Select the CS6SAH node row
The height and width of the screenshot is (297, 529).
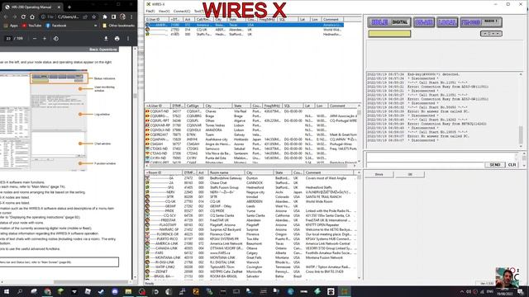tap(251, 144)
